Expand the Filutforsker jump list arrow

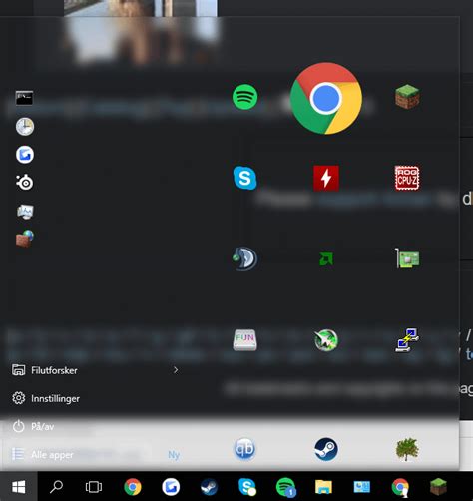point(176,370)
